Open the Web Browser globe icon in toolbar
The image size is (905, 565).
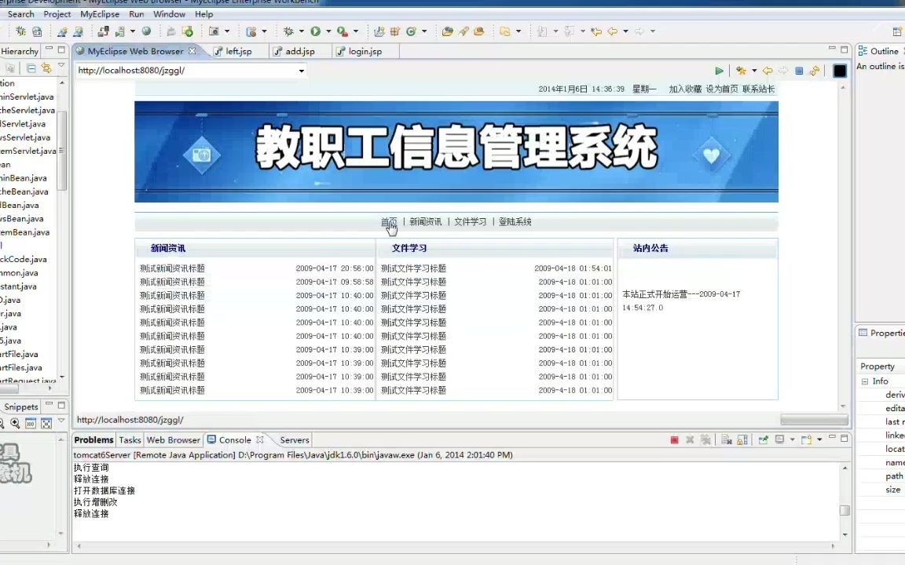(x=146, y=31)
